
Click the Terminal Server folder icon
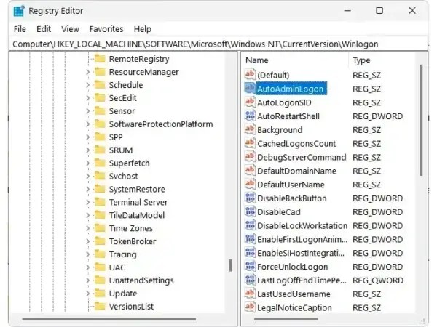click(x=100, y=202)
